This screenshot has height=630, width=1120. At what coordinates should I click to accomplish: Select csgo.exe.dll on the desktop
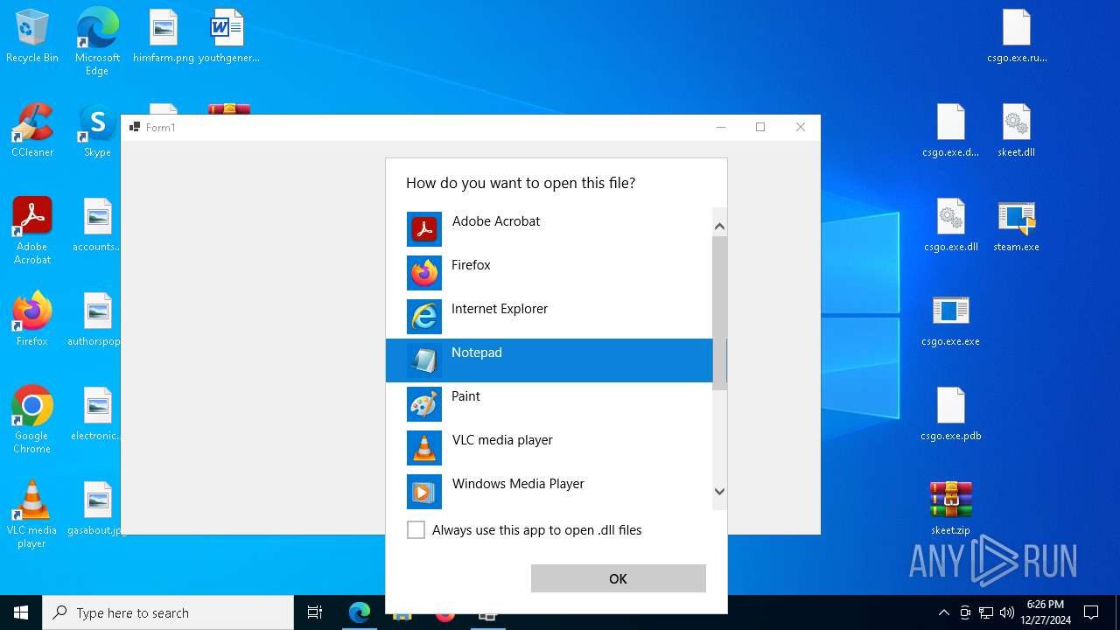pyautogui.click(x=951, y=226)
